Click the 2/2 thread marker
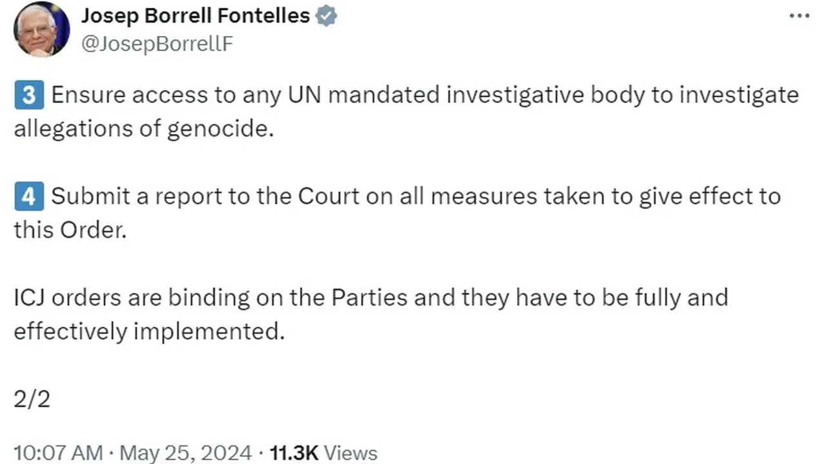Screen dimensions: 826x464 click(32, 399)
